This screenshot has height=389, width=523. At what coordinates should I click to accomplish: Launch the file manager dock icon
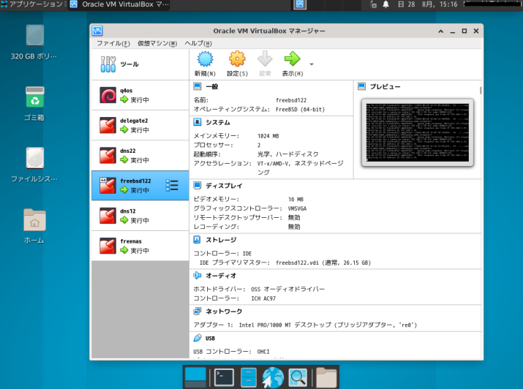point(249,377)
